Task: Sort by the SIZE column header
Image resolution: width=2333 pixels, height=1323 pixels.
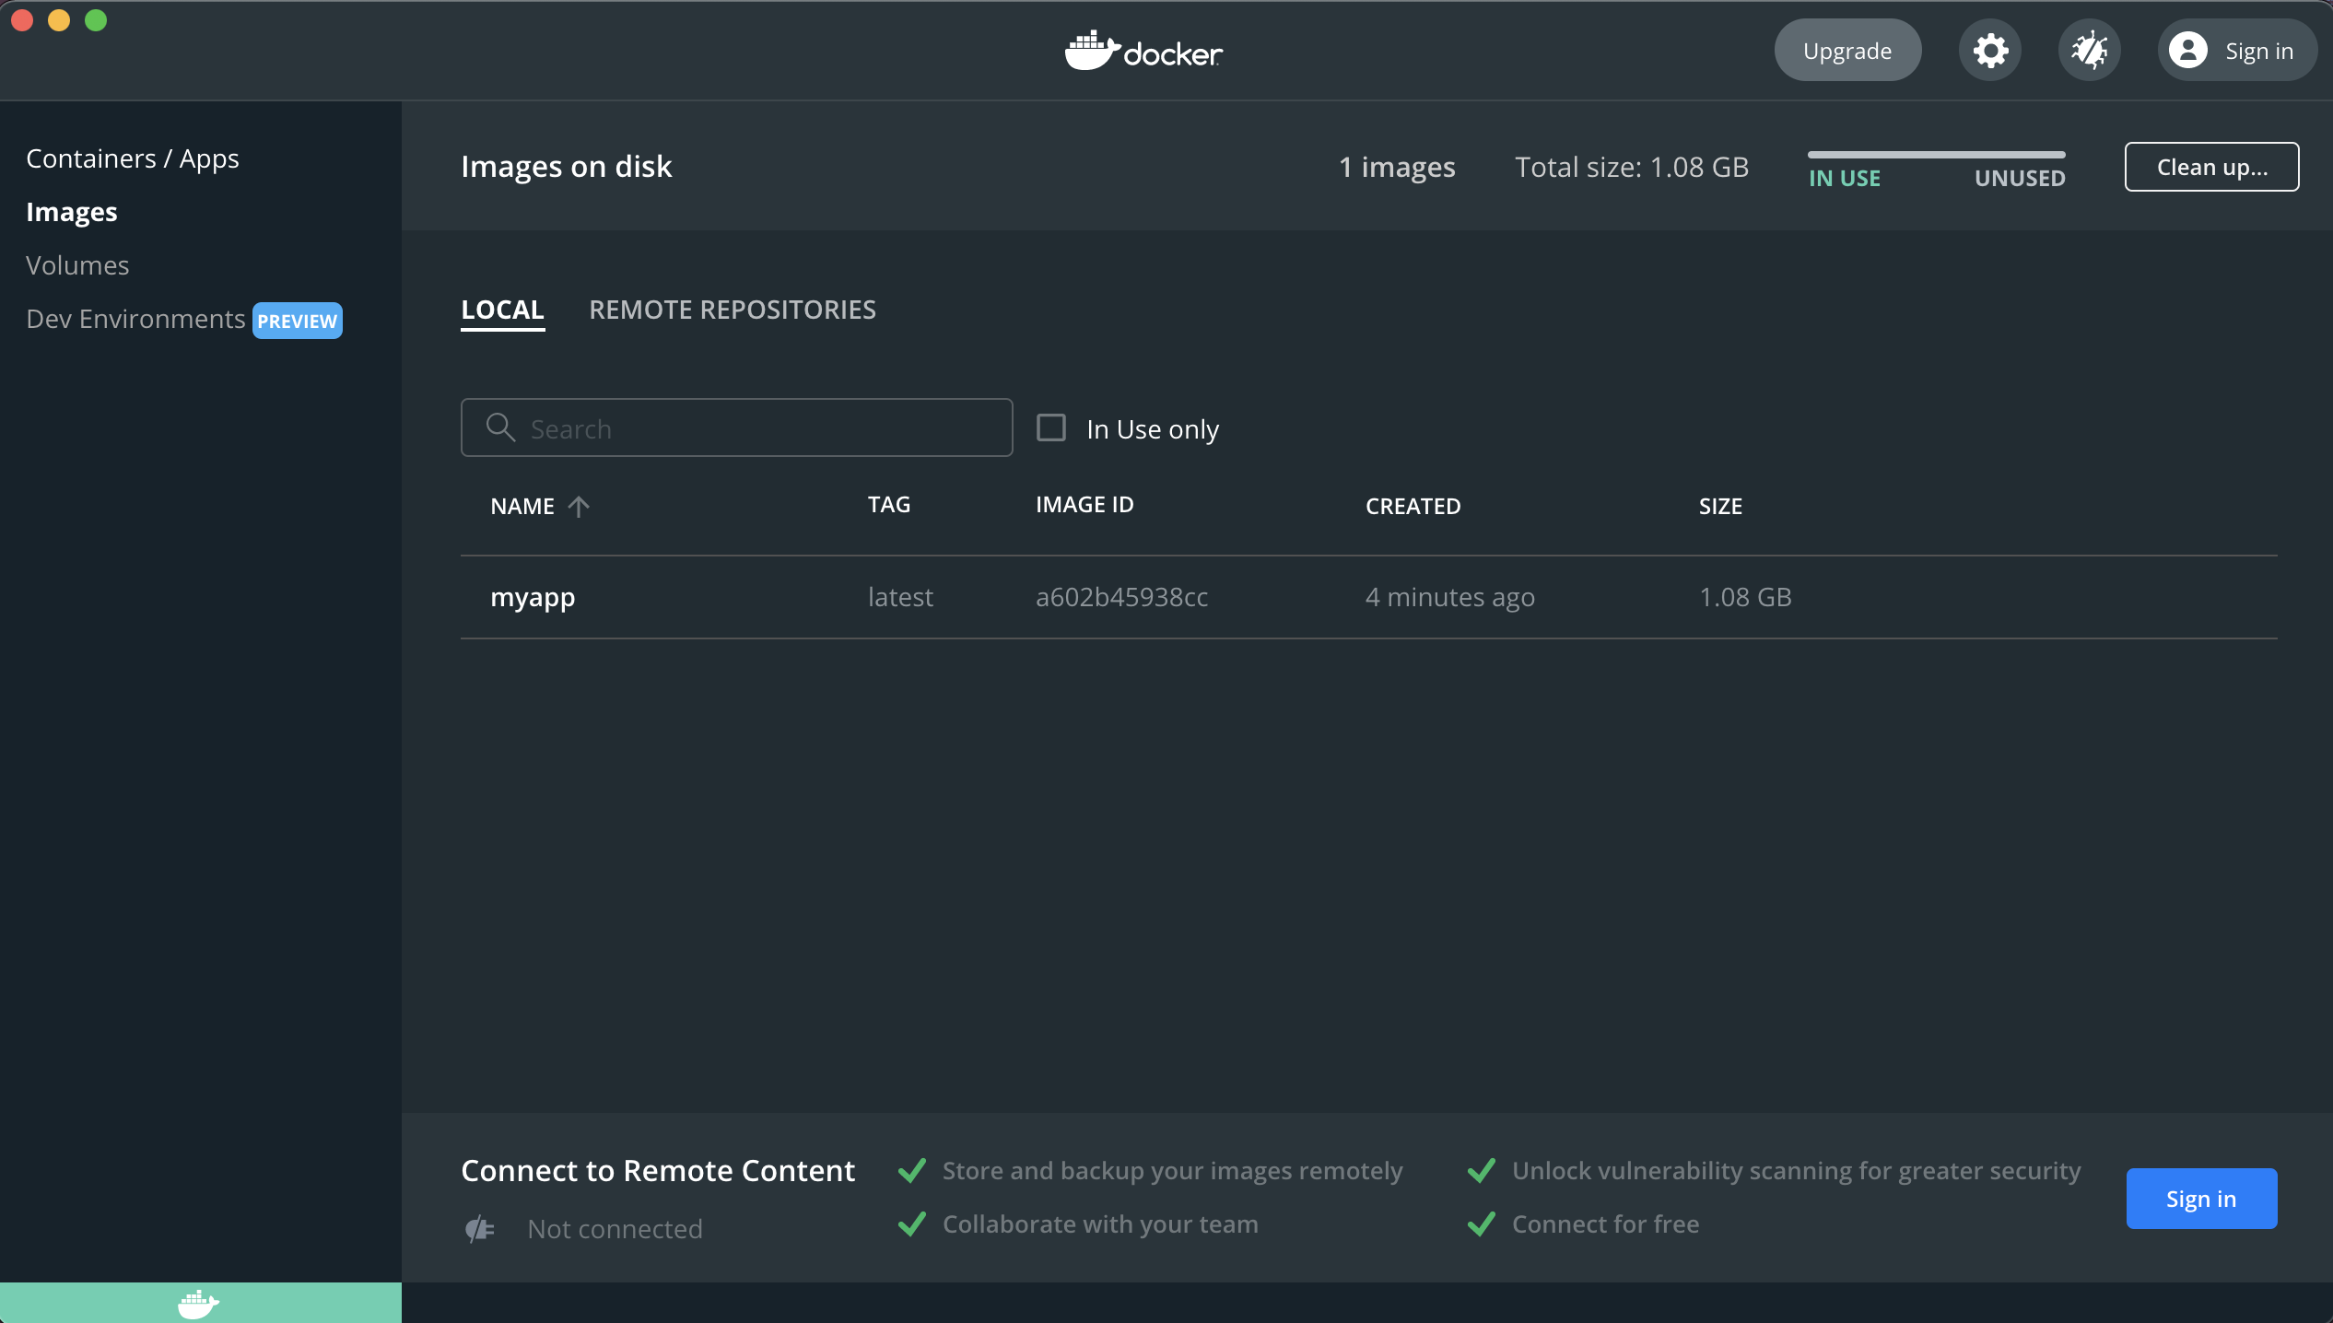Action: coord(1720,507)
